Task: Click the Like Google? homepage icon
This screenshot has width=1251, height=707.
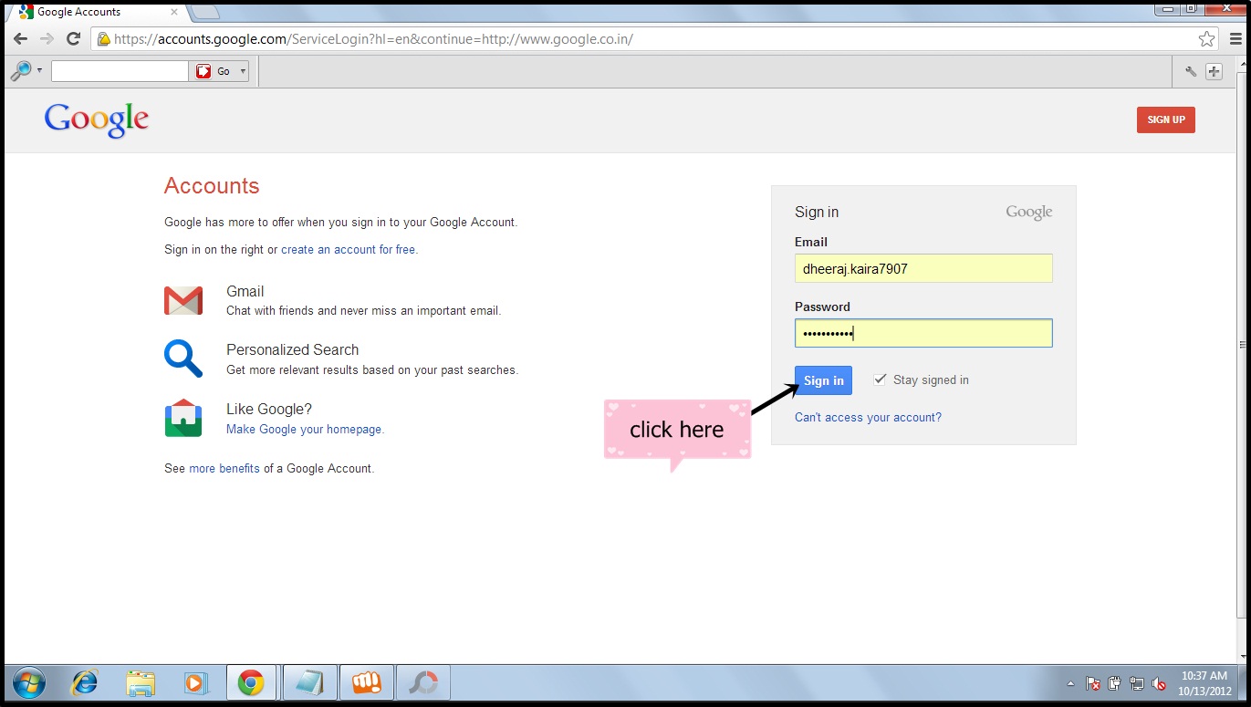Action: [x=183, y=418]
